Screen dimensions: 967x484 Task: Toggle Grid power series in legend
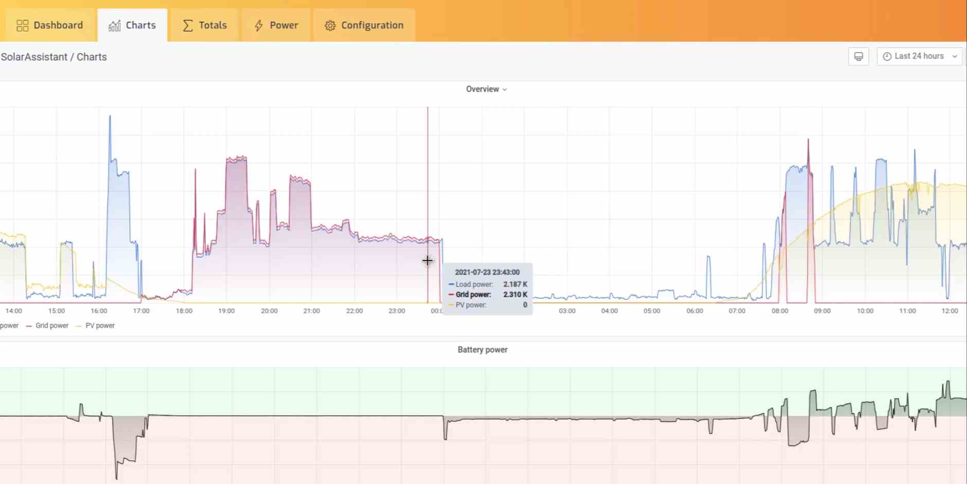[51, 326]
